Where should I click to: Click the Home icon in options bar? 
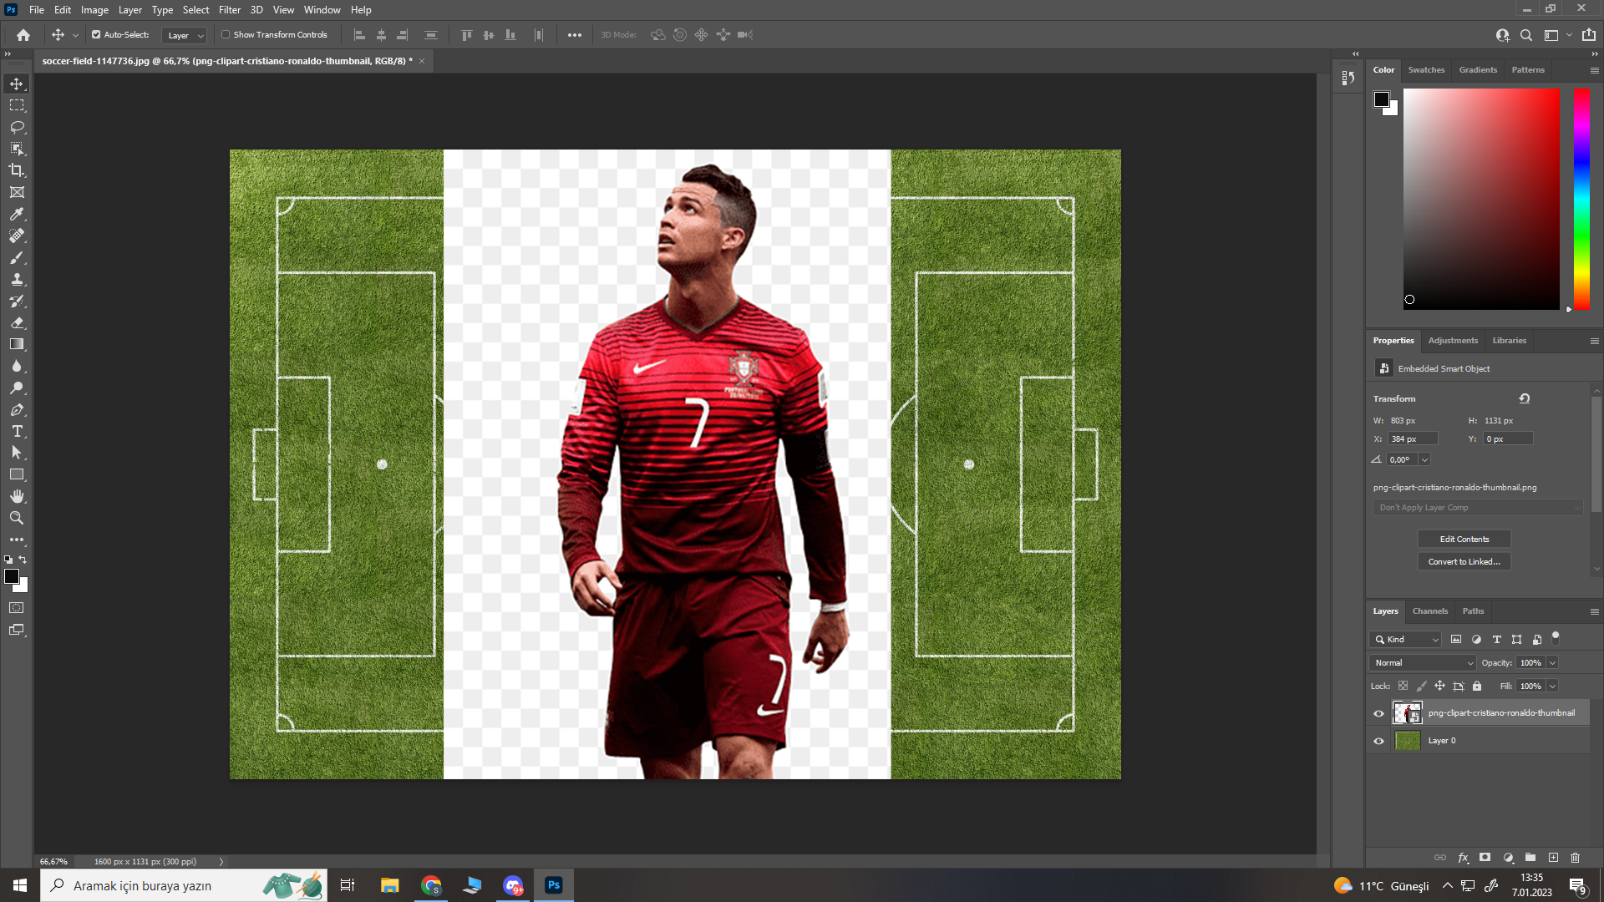[23, 35]
